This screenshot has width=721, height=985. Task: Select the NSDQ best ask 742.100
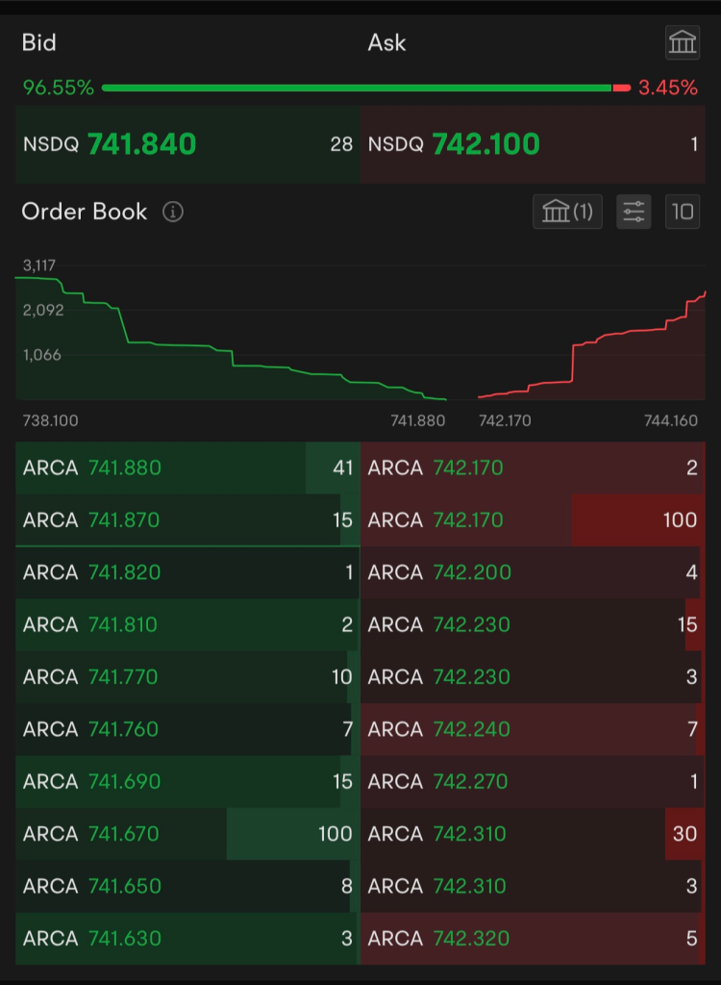532,144
